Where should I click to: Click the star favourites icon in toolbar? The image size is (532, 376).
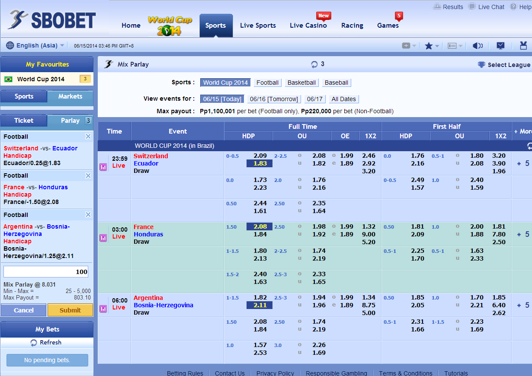coord(429,45)
